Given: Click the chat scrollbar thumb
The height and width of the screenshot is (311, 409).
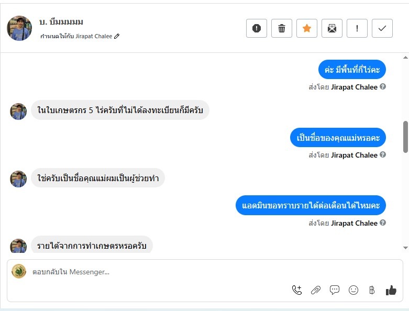Looking at the screenshot, I should 405,136.
